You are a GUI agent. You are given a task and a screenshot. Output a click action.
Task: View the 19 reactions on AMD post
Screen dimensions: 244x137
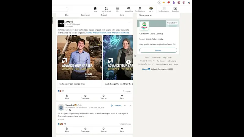tap(61, 91)
